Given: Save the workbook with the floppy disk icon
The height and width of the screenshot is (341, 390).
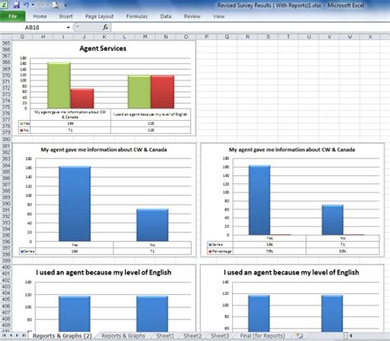Looking at the screenshot, I should click(16, 5).
